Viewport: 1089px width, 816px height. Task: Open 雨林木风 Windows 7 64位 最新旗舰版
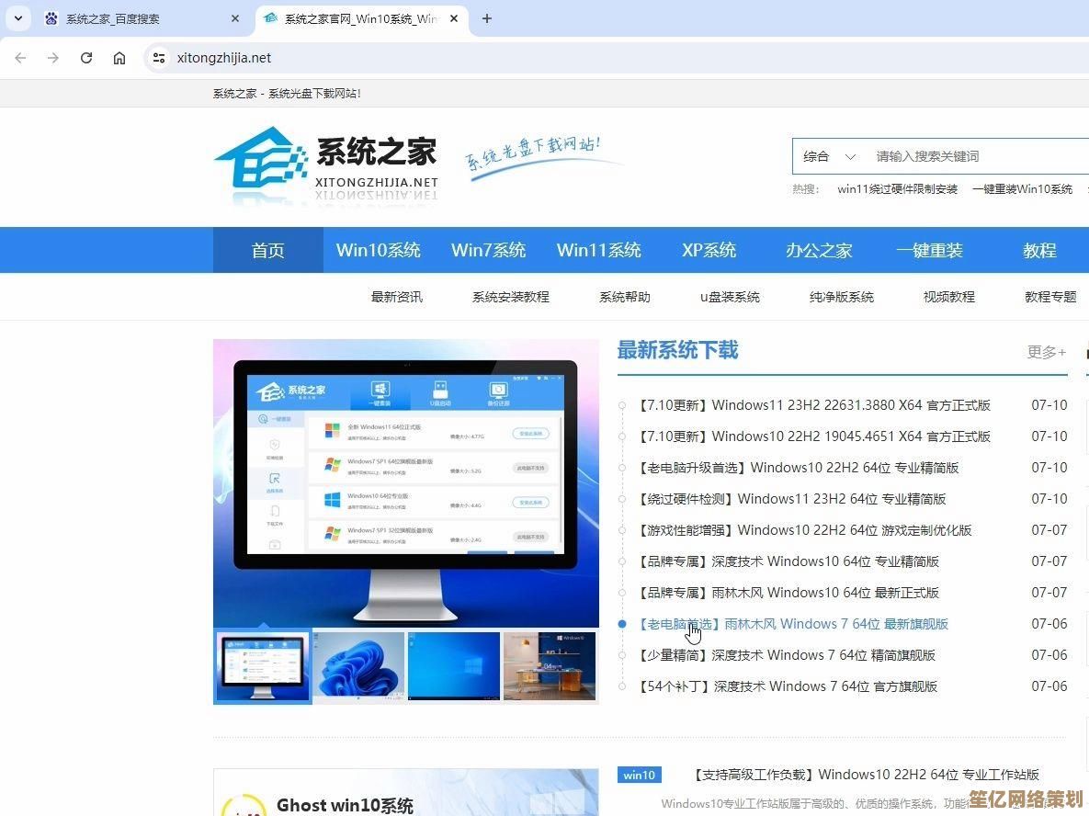(793, 624)
